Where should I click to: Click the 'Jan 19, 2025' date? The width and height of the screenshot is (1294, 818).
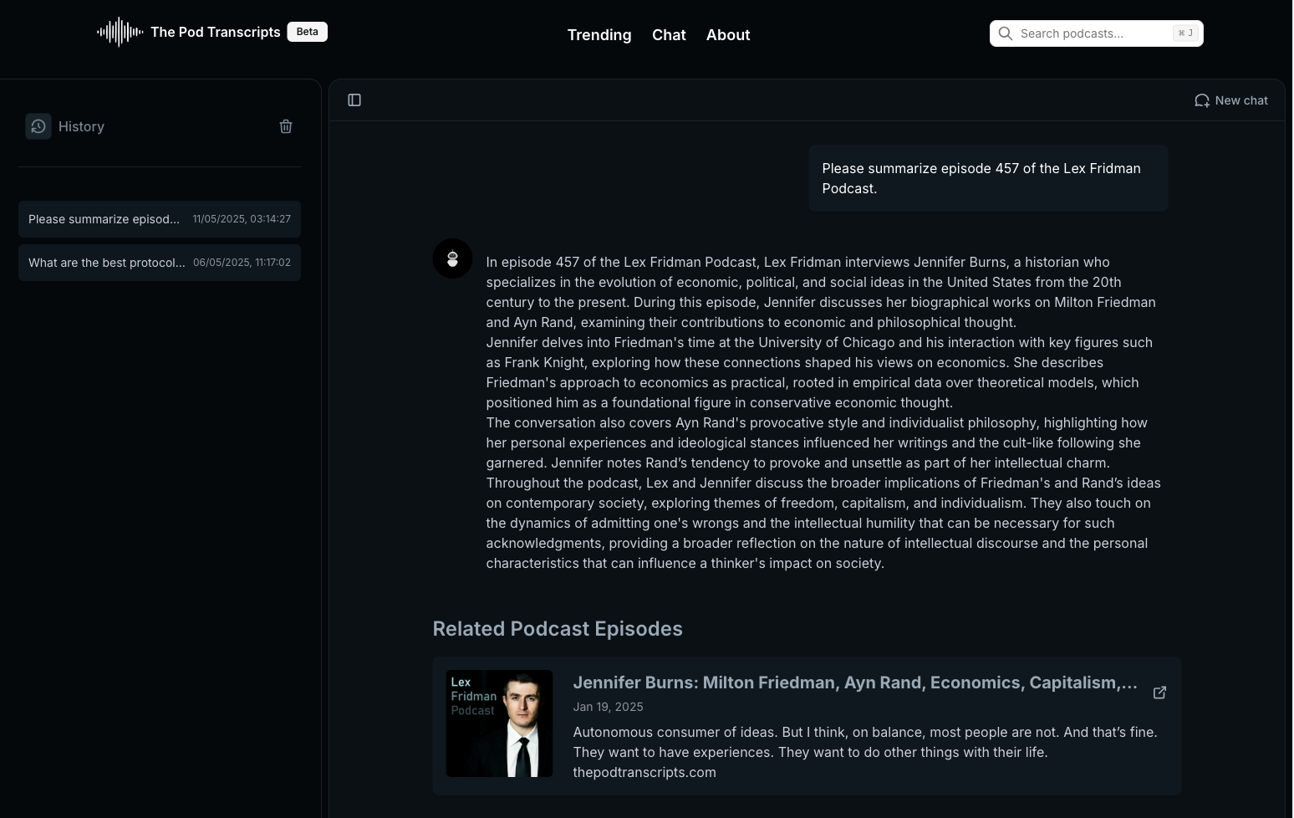(608, 707)
